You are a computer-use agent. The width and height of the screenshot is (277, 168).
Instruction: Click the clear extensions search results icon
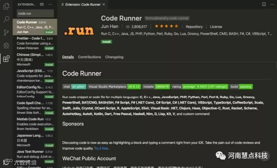click(x=42, y=4)
